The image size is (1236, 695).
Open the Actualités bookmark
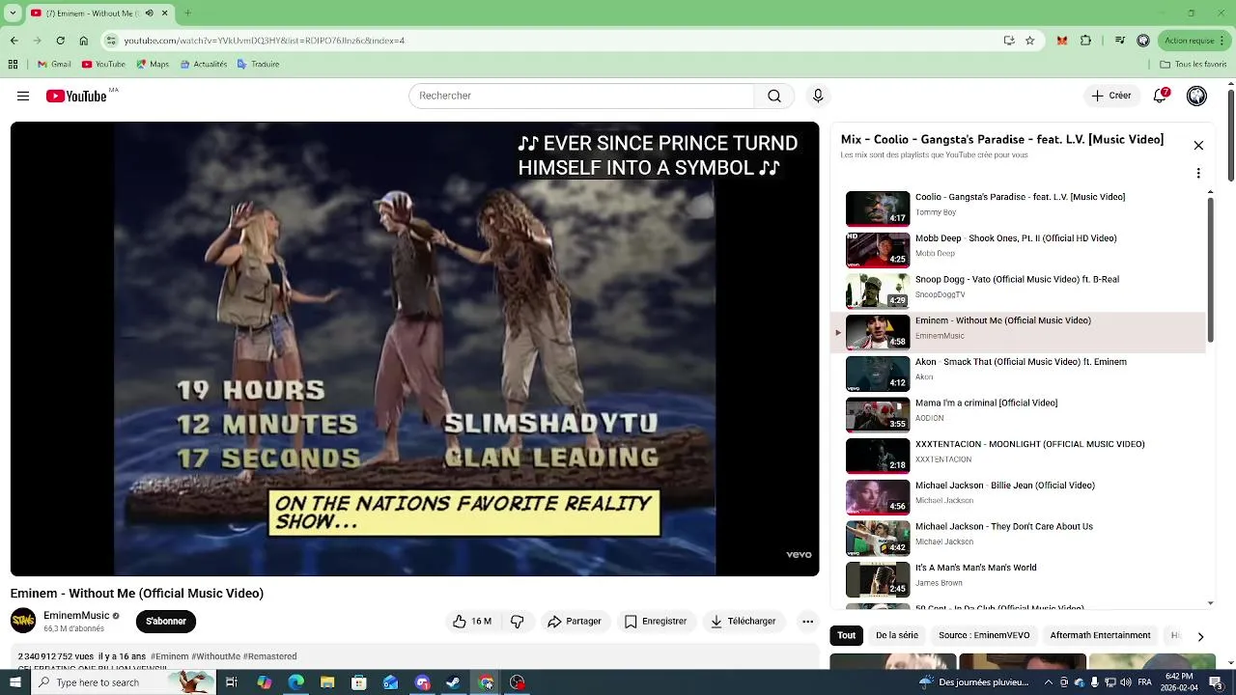[203, 65]
